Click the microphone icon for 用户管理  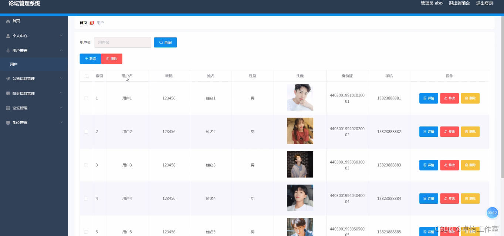(x=8, y=51)
